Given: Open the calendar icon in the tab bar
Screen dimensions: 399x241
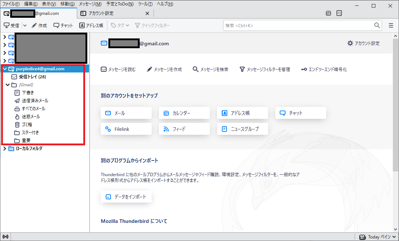Looking at the screenshot, I should 328,13.
